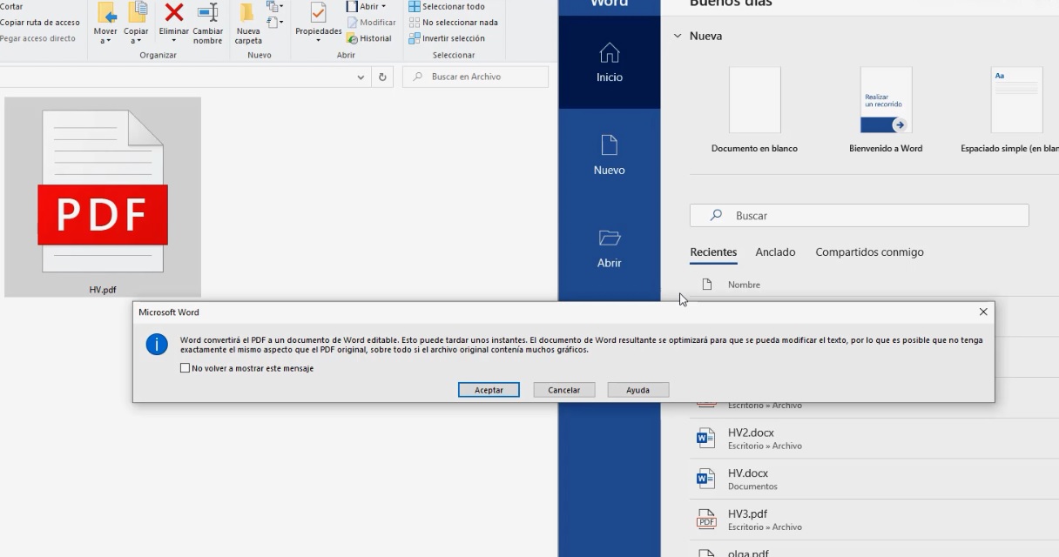
Task: Switch to the Anclado tab
Action: click(x=775, y=252)
